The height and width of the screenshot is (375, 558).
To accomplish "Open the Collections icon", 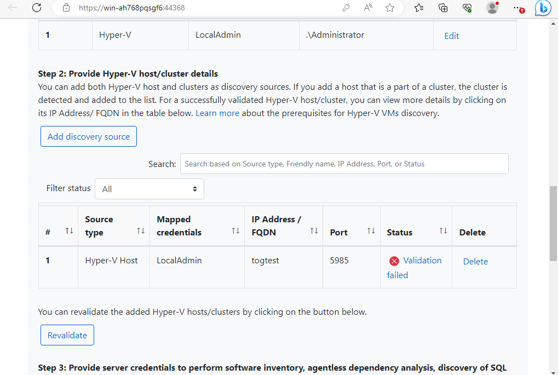I will tap(443, 8).
